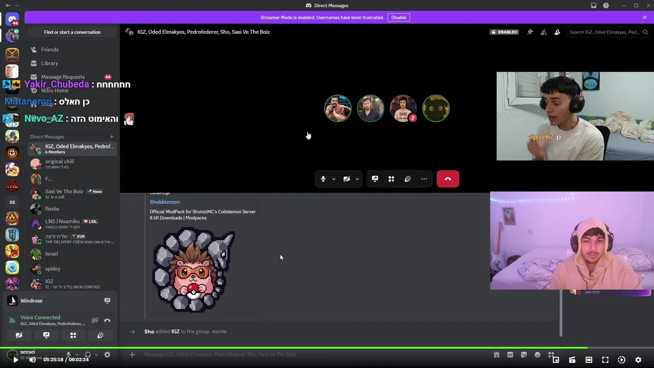This screenshot has width=654, height=368.
Task: Open the Shobblemon hedgehog image
Action: point(193,269)
